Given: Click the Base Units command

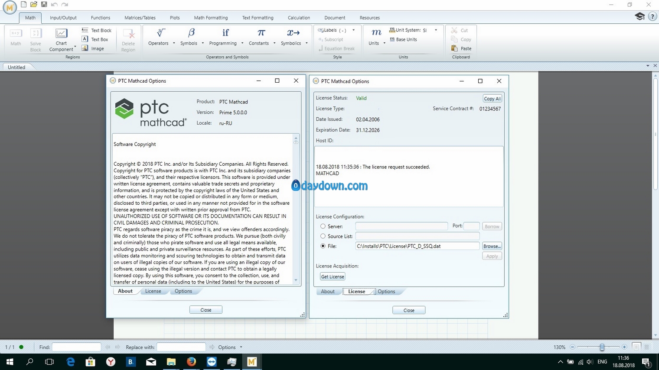Looking at the screenshot, I should [x=403, y=39].
